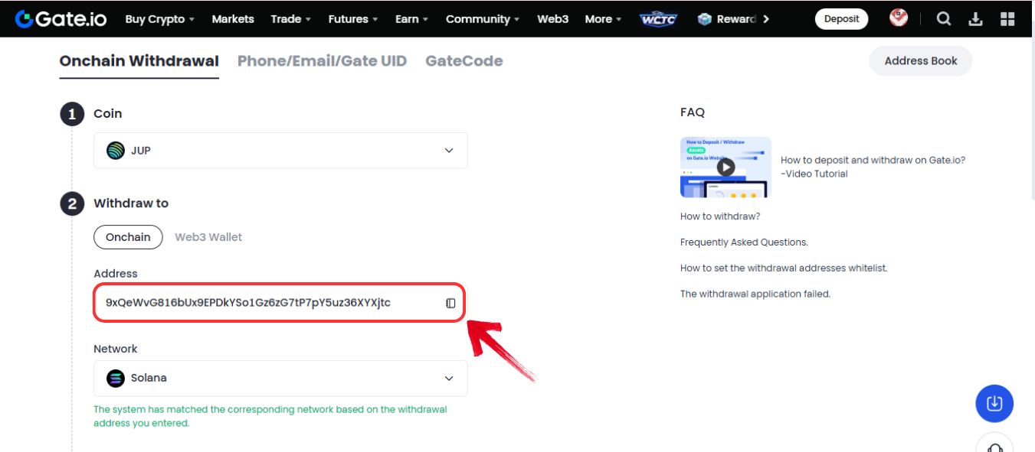Switch to GateCode tab
The height and width of the screenshot is (452, 1035).
pyautogui.click(x=464, y=61)
